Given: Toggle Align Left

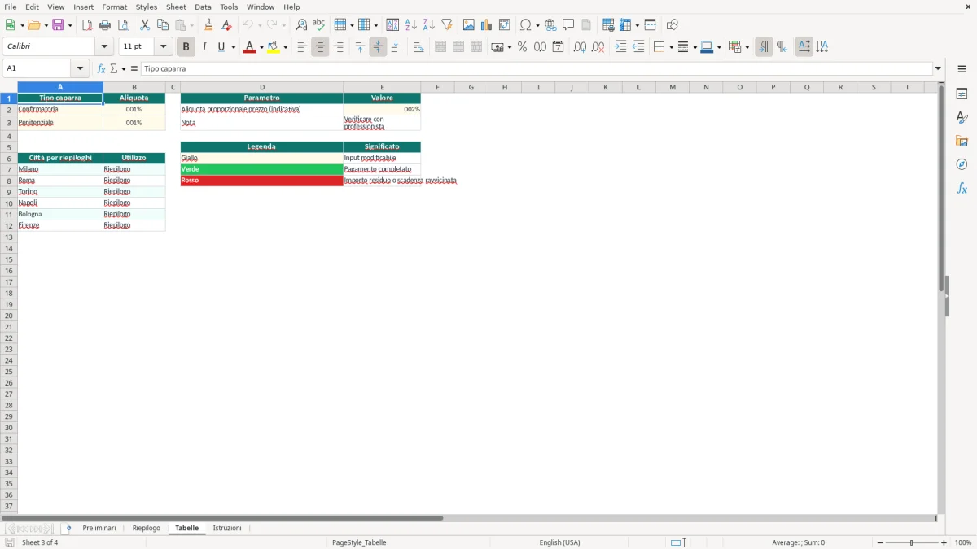Looking at the screenshot, I should click(302, 47).
